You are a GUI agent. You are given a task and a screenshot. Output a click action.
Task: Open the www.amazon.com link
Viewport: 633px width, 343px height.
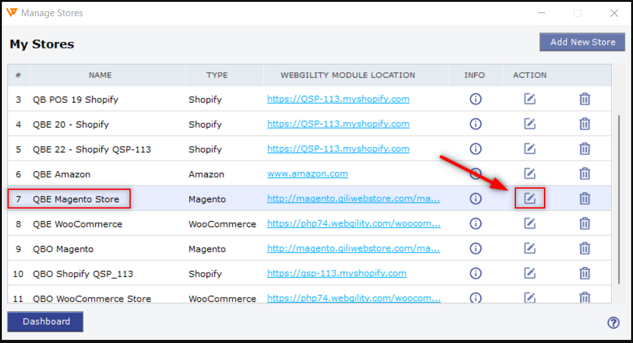click(307, 174)
